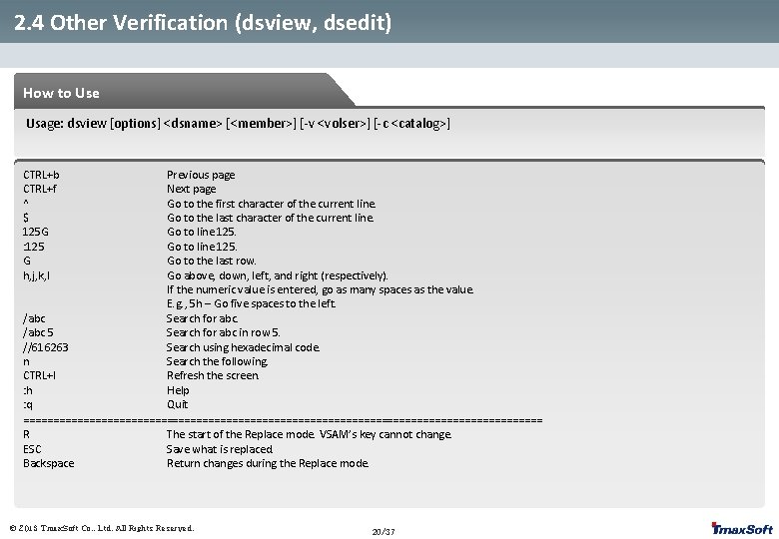Click 'The start of the Replace mode' text
The image size is (779, 539).
309,434
